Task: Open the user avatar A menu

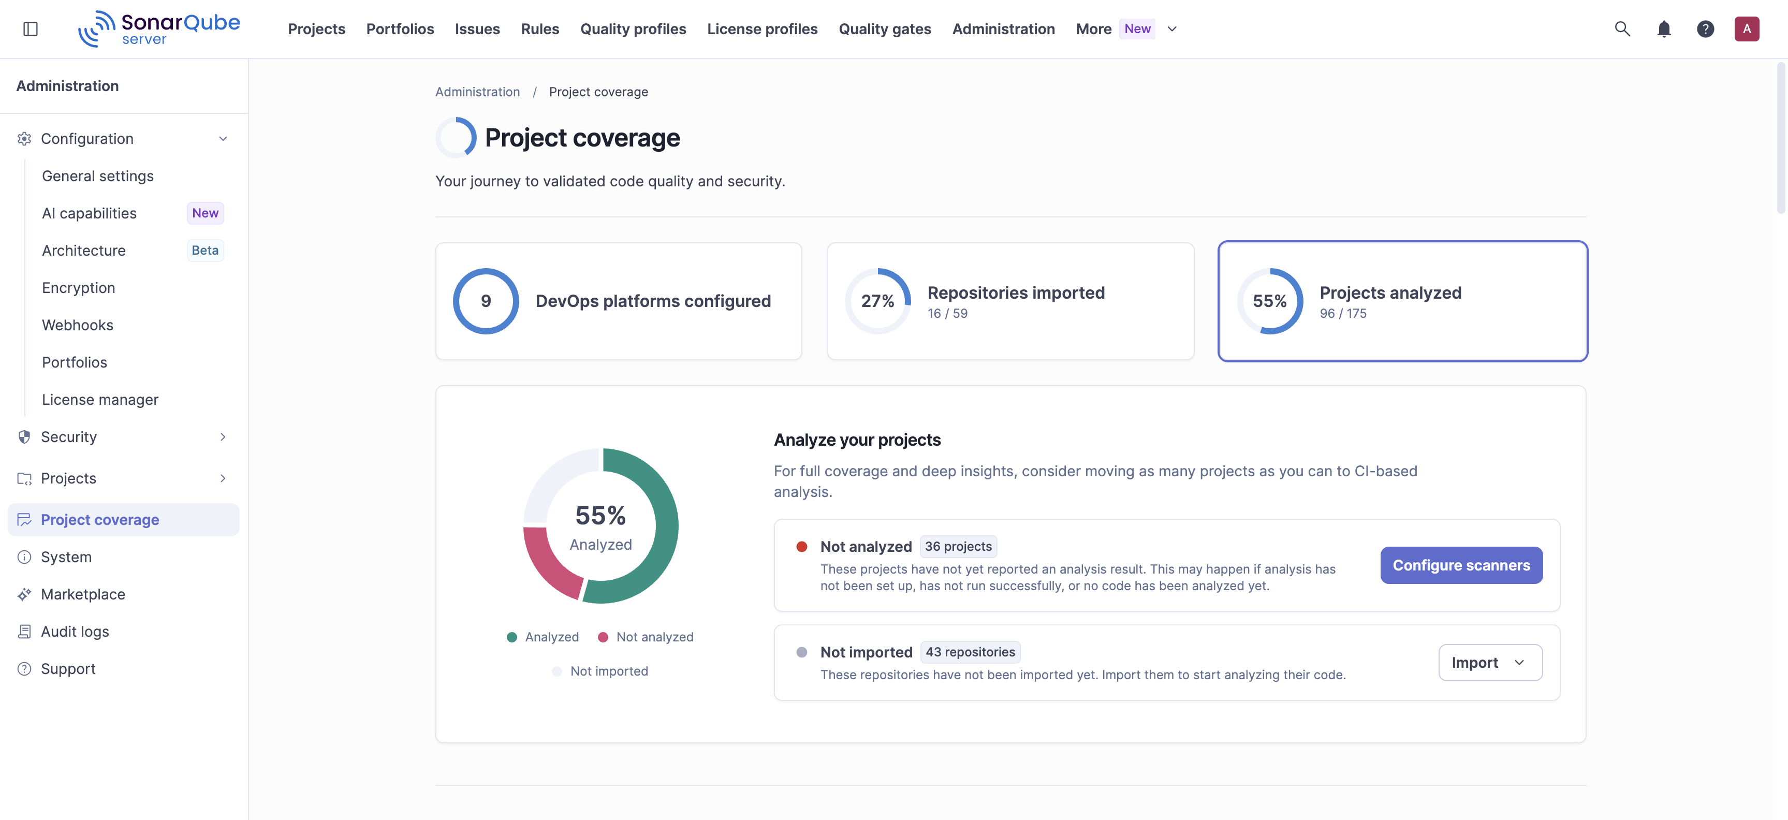Action: coord(1747,28)
